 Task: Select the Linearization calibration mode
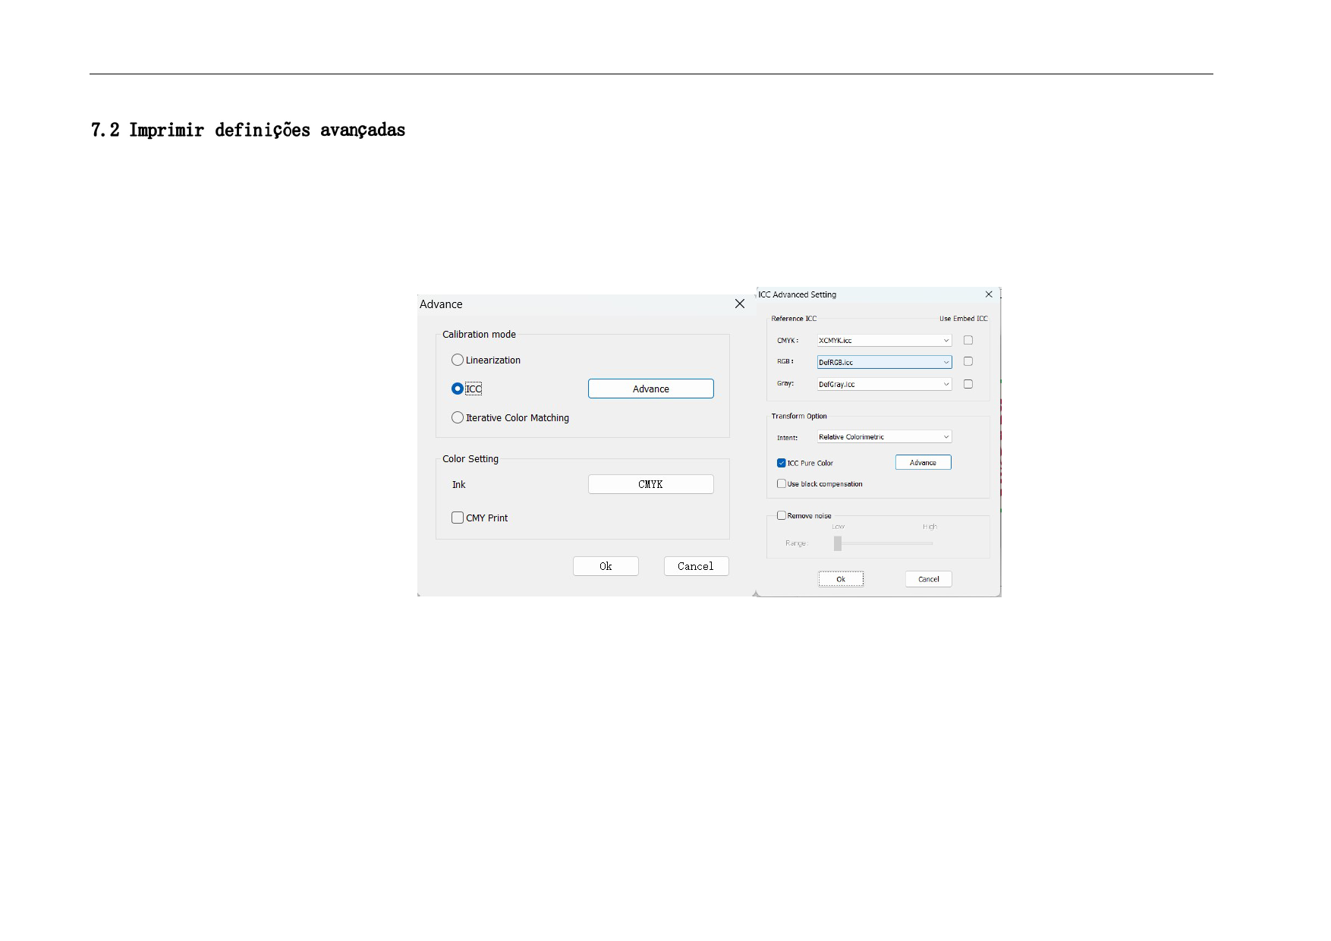coord(458,360)
